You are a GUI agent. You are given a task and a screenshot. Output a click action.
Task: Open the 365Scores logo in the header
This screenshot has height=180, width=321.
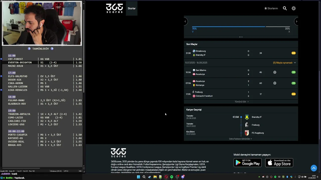coord(114,8)
